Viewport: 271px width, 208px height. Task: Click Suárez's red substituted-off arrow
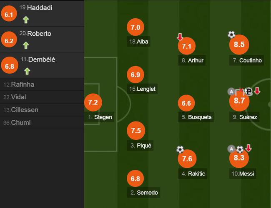click(257, 91)
